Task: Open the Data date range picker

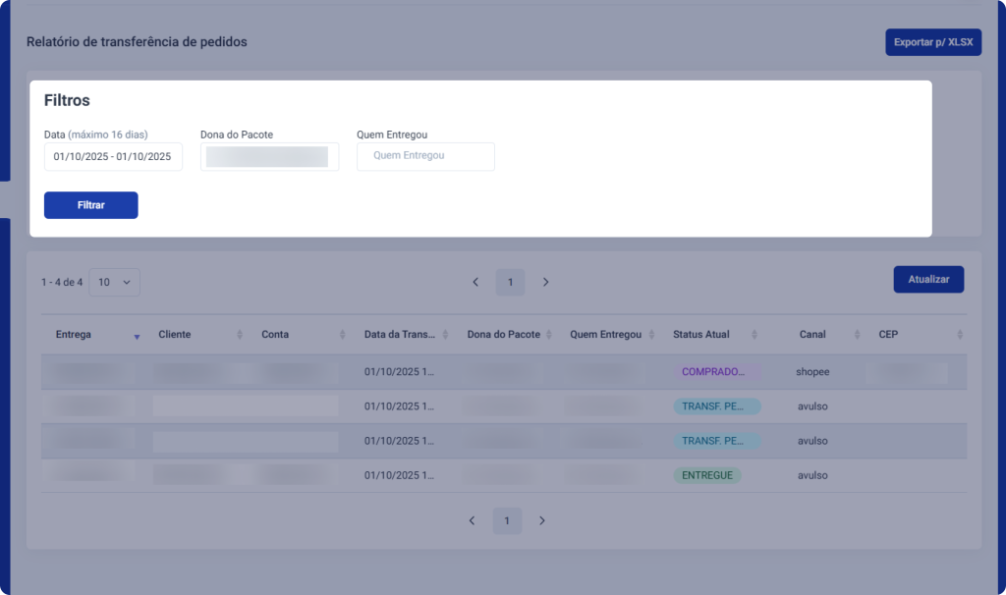Action: (x=113, y=157)
